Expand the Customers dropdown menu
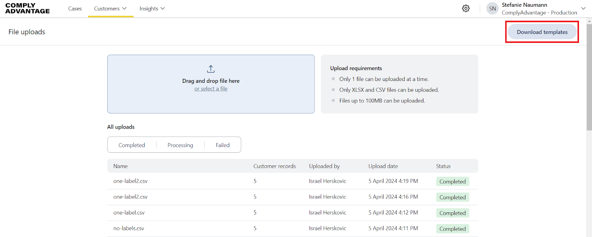Image resolution: width=592 pixels, height=237 pixels. [110, 9]
